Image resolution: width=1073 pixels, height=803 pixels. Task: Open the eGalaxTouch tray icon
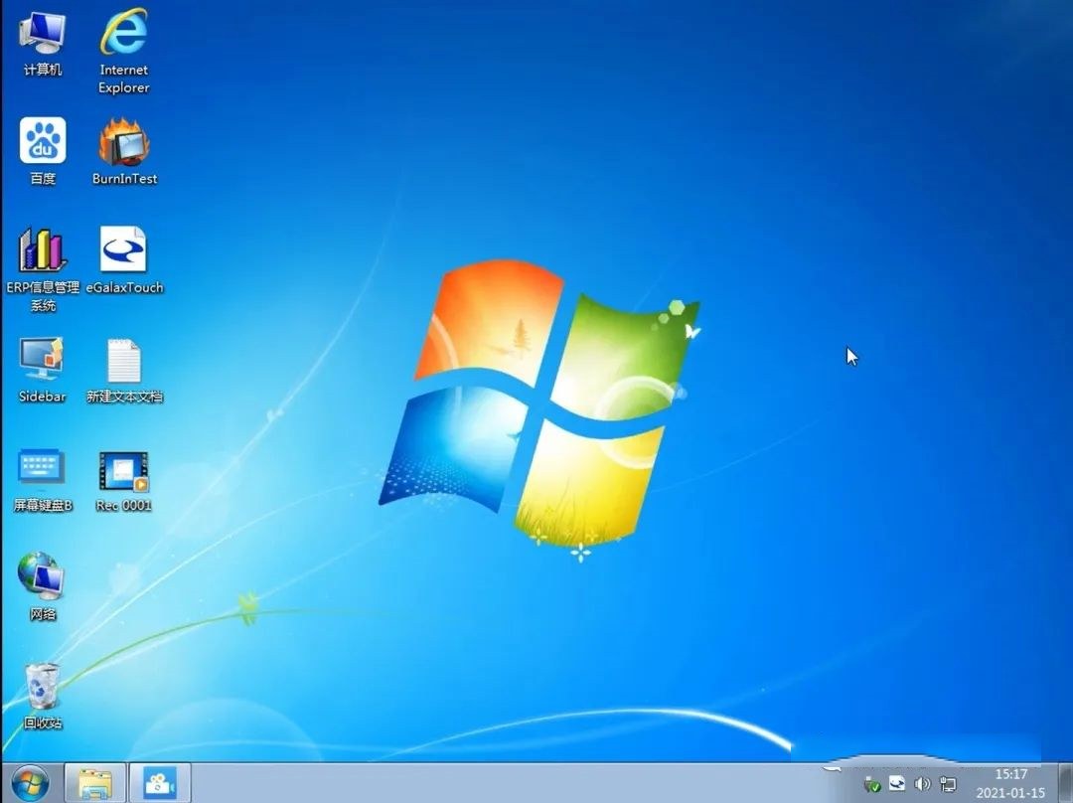[896, 784]
